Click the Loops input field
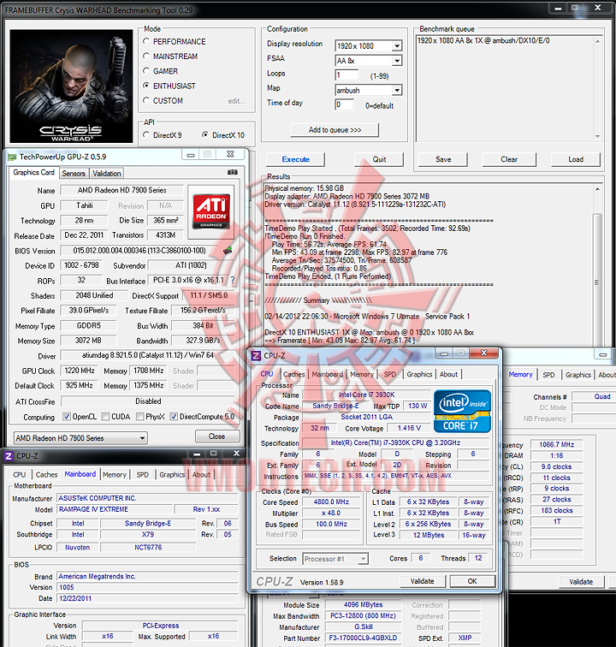 (346, 75)
